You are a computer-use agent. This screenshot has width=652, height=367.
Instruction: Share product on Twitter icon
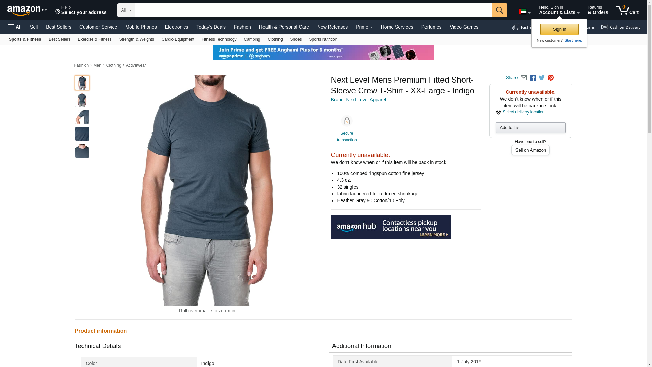(542, 78)
